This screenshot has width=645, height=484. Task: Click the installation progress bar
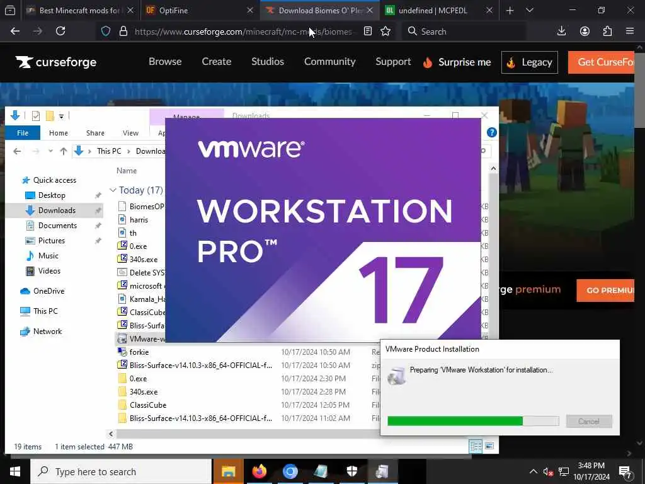pos(473,421)
